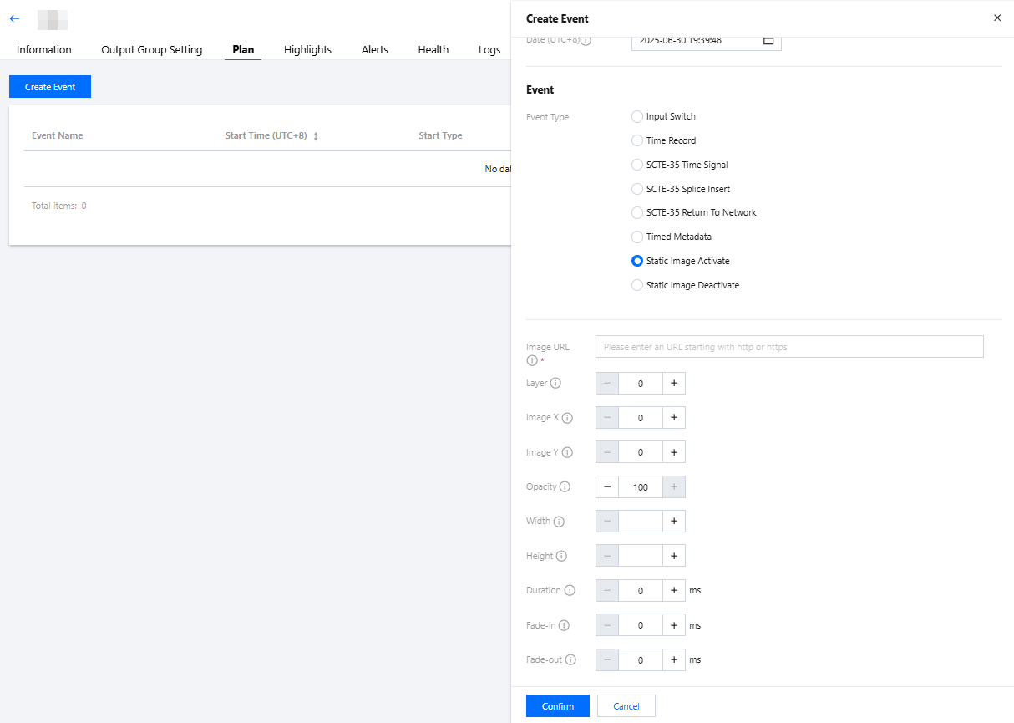Open the date picker calendar icon
Image resolution: width=1014 pixels, height=723 pixels.
coord(768,40)
